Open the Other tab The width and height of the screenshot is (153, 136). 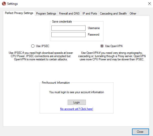point(133,14)
